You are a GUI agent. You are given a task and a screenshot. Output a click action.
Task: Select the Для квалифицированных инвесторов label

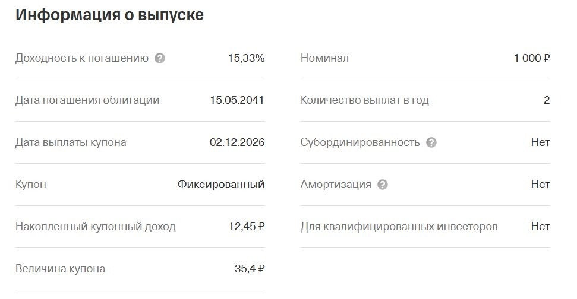point(399,227)
